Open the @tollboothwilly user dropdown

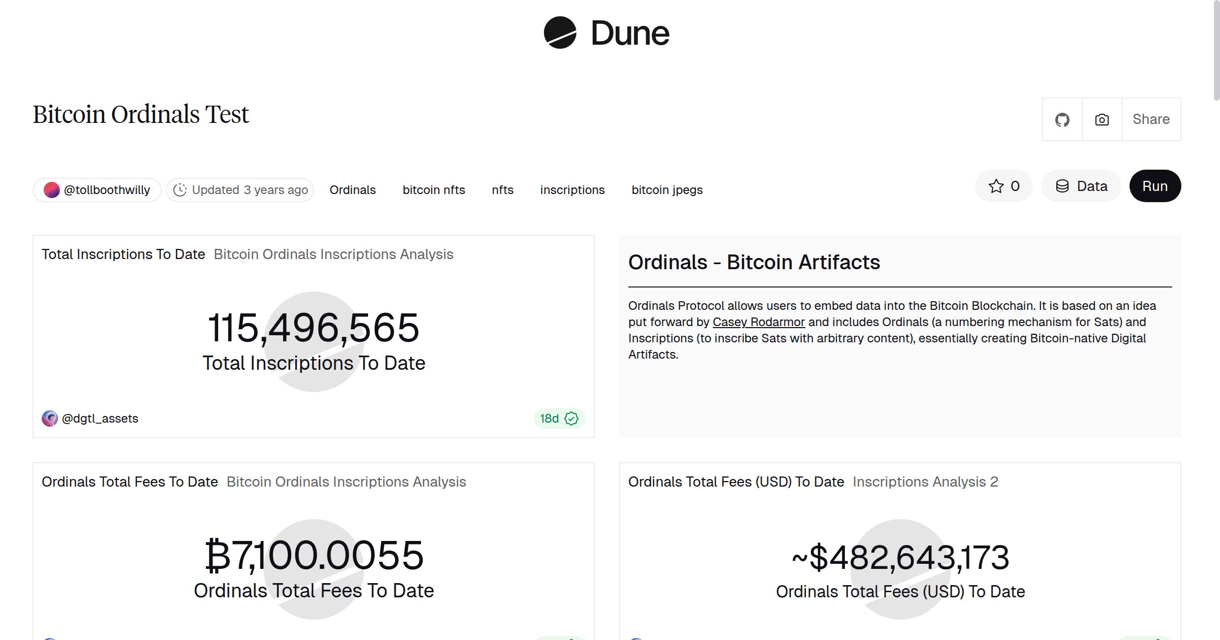[107, 189]
